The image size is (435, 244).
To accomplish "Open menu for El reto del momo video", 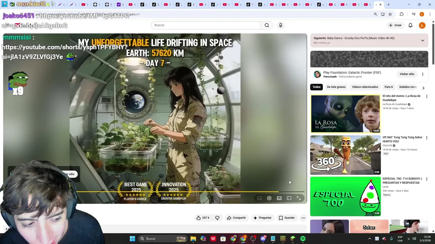I will pos(427,97).
